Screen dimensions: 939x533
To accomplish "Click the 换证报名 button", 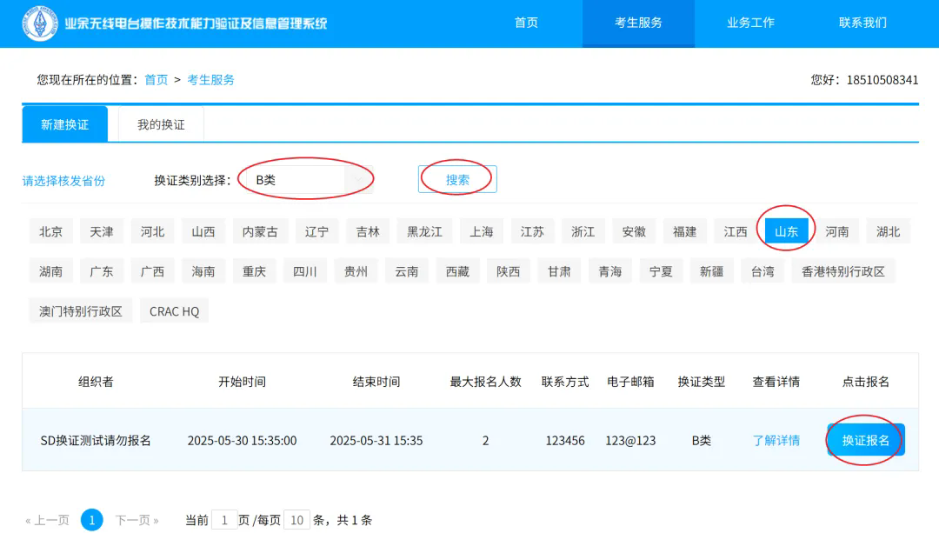I will [865, 440].
